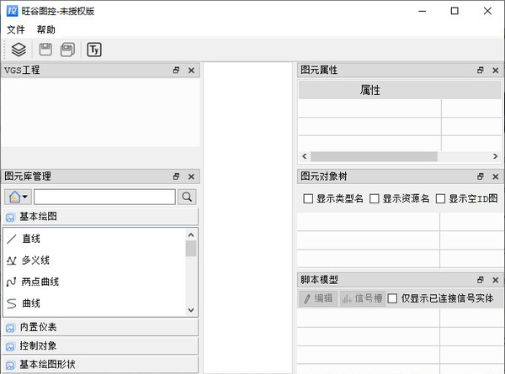Viewport: 505px width, 374px height.
Task: Expand the 内置仪表 category
Action: point(100,328)
